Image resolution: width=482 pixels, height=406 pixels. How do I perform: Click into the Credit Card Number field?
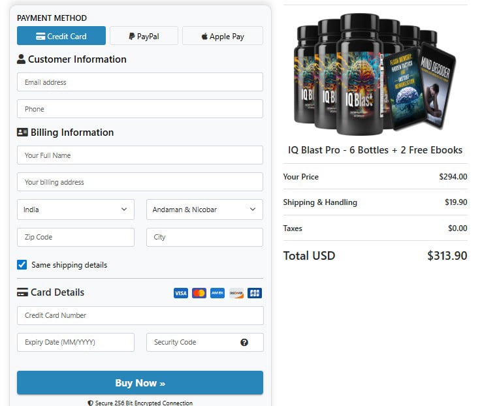click(140, 315)
